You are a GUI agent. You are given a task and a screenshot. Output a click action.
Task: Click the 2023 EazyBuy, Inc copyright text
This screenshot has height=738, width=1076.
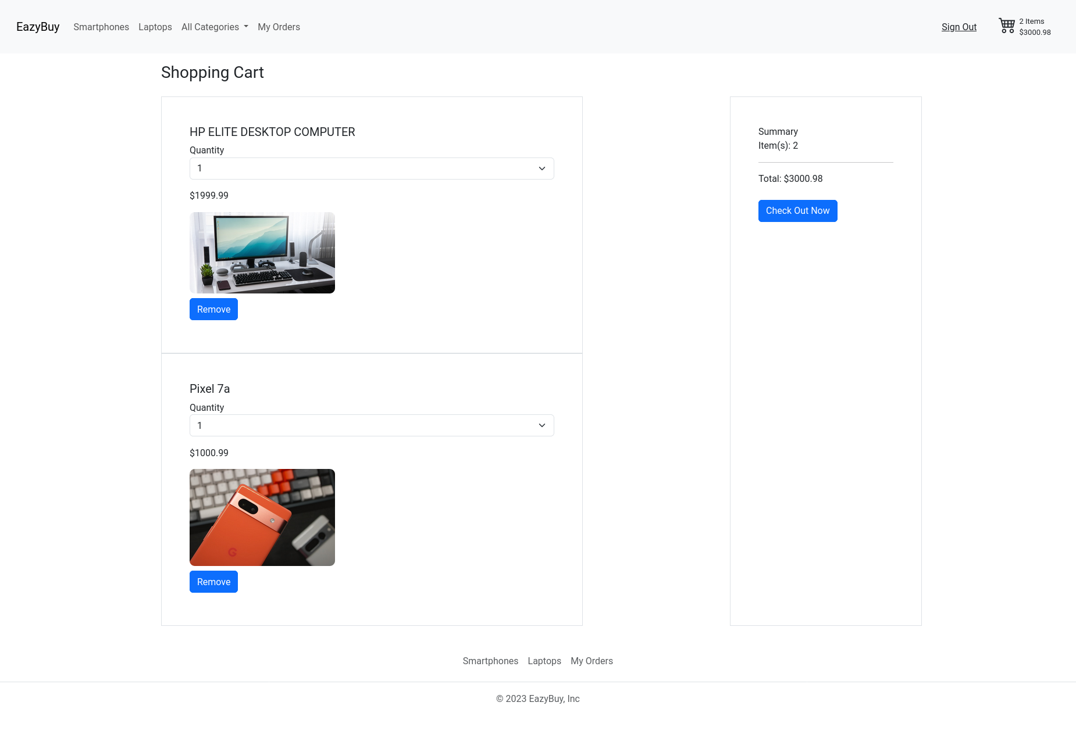point(538,698)
